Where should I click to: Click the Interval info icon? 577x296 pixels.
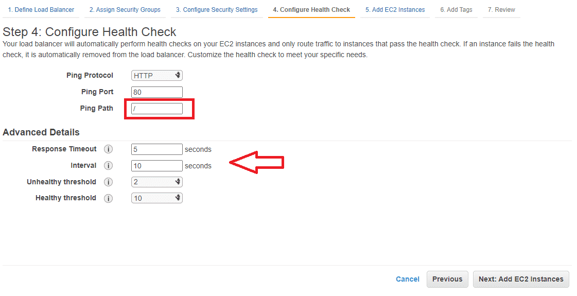108,166
